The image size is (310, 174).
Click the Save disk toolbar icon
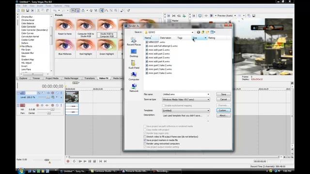click(28, 11)
